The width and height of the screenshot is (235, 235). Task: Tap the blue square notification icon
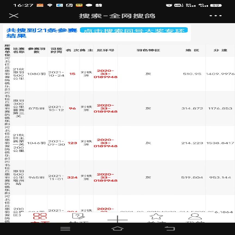click(60, 5)
